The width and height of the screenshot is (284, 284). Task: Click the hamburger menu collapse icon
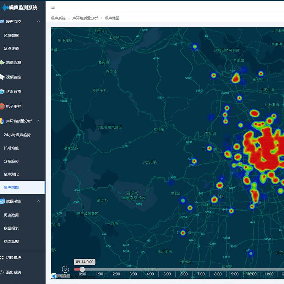[53, 7]
